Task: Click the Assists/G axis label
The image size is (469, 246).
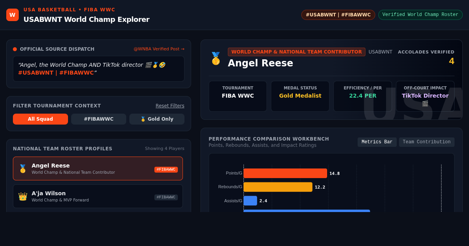Action: coord(233,201)
